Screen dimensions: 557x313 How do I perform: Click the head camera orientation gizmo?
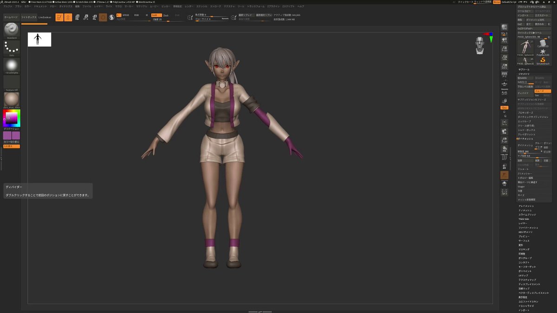tap(479, 45)
